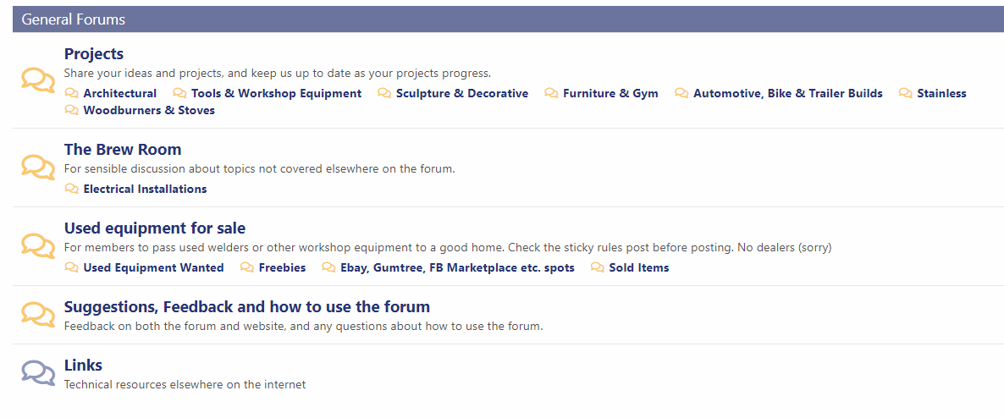The width and height of the screenshot is (1004, 418).
Task: Open Ebay, Gumtree, FB Marketplace spots subforum
Action: 457,267
